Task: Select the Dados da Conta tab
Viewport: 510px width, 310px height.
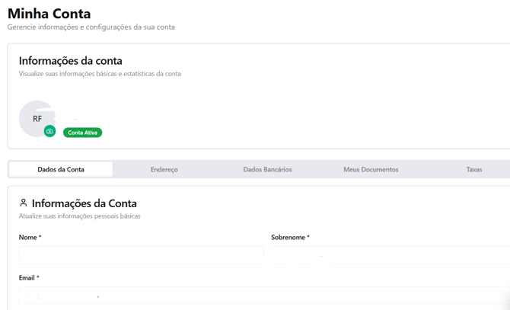Action: click(61, 169)
